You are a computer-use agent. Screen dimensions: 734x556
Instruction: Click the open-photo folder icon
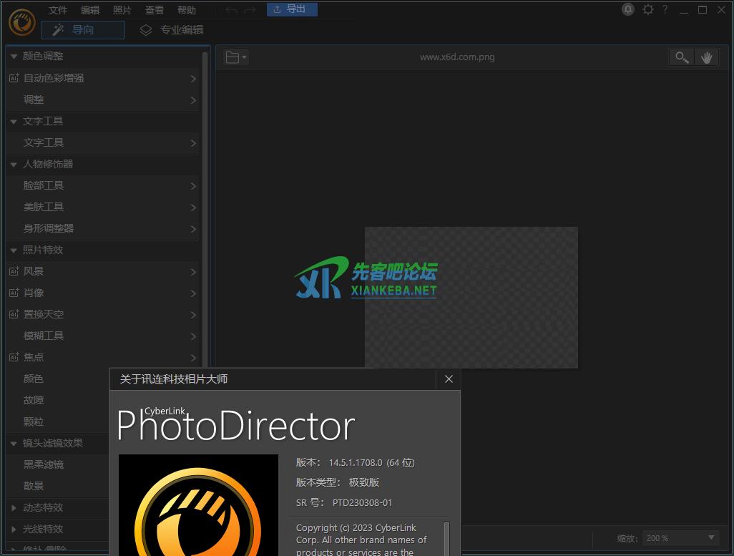pyautogui.click(x=233, y=57)
